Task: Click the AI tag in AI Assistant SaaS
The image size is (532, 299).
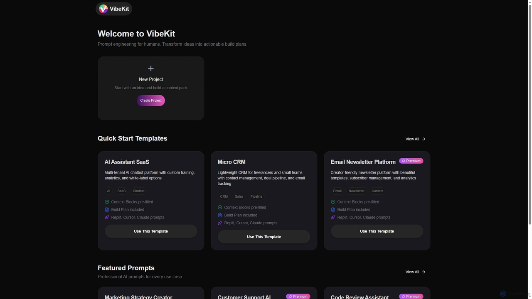Action: point(108,191)
